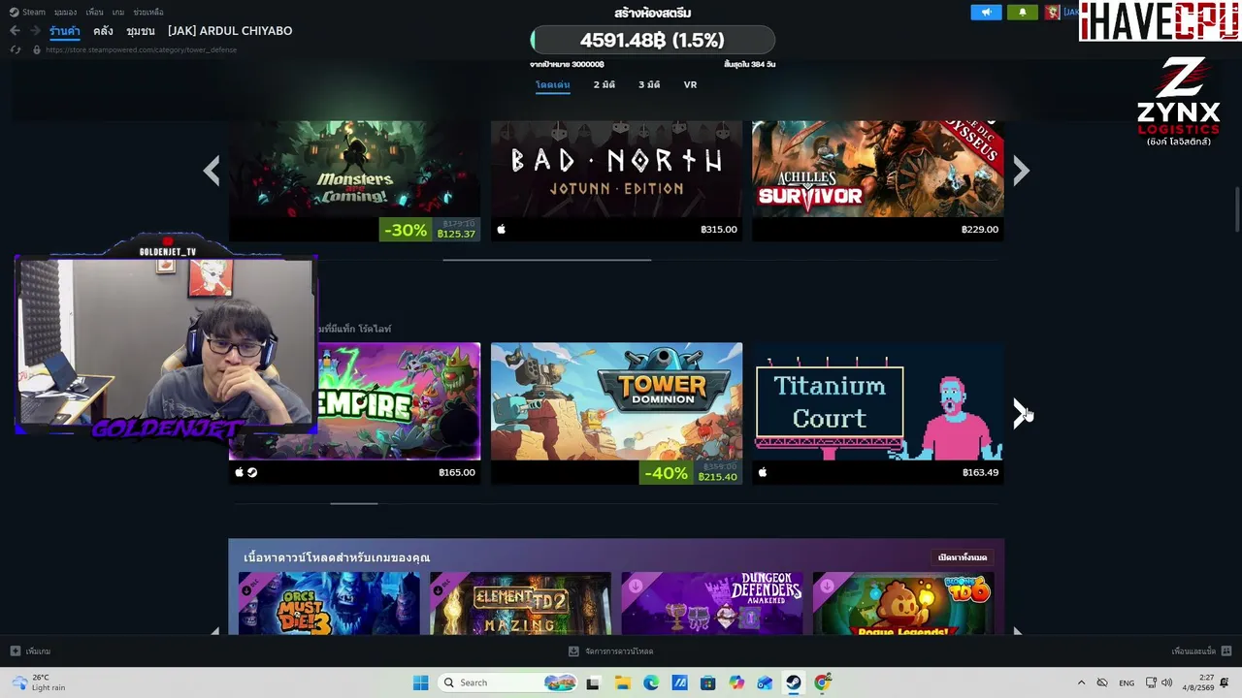Go back with the Steam back arrow
1242x698 pixels.
tap(15, 31)
